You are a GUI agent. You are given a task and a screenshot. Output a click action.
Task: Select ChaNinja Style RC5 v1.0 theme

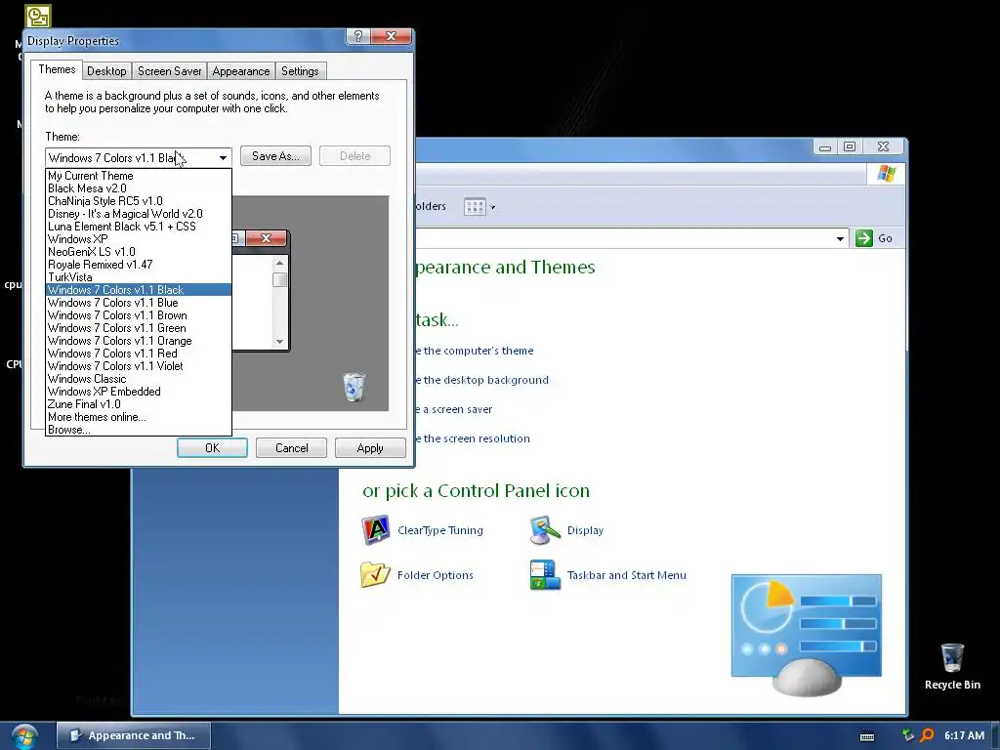139,201
